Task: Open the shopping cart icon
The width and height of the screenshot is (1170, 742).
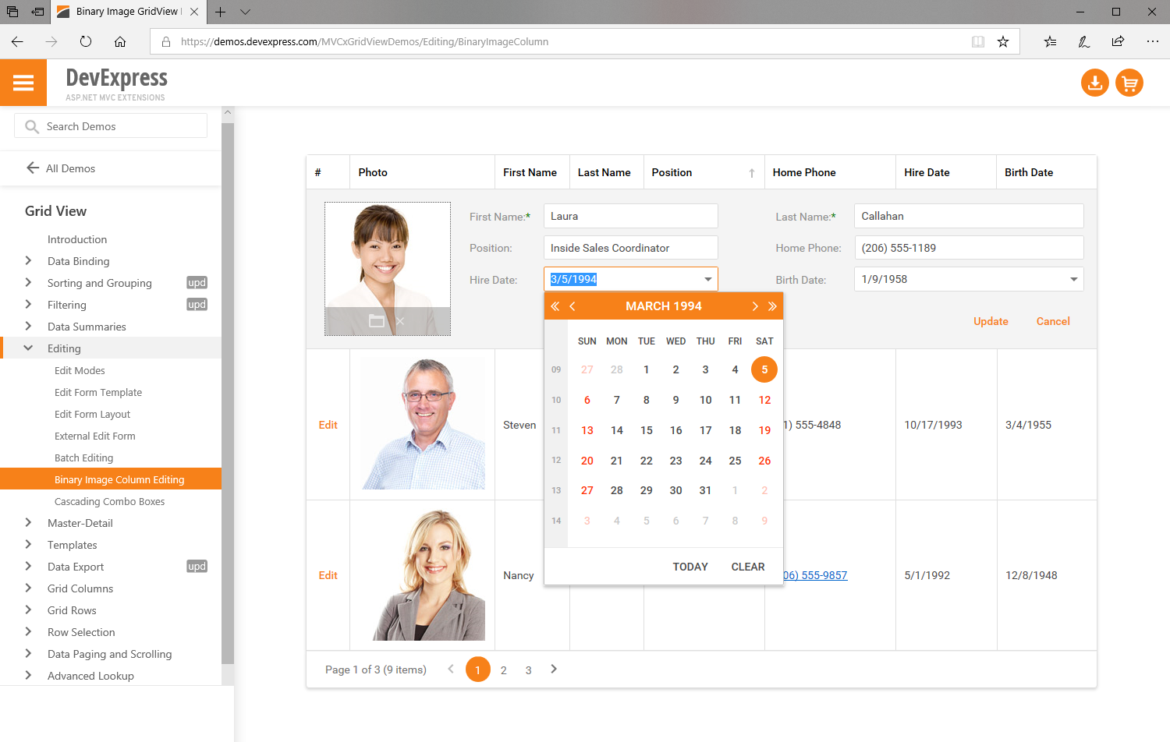Action: tap(1129, 83)
